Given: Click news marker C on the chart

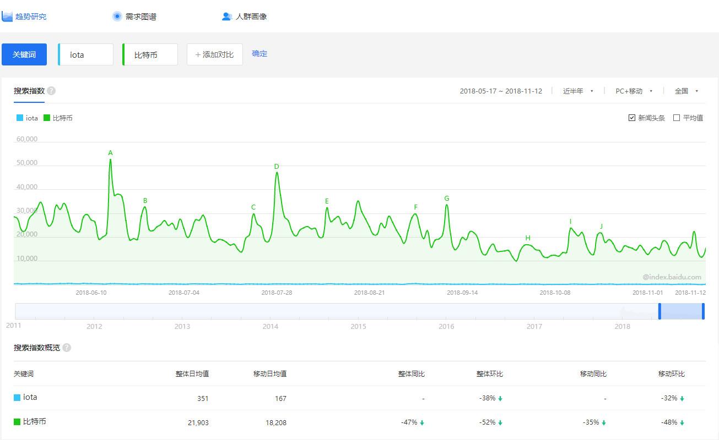Looking at the screenshot, I should coord(253,207).
